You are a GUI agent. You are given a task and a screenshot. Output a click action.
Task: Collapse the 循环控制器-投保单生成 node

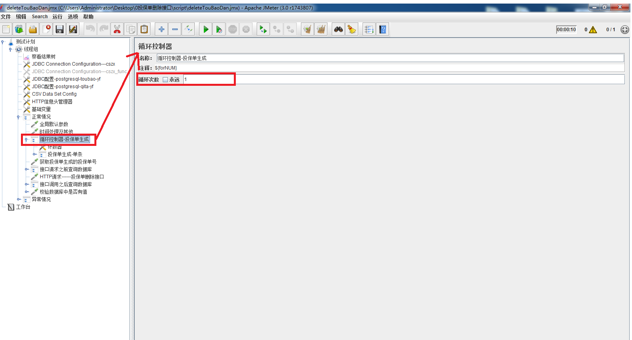click(x=26, y=140)
